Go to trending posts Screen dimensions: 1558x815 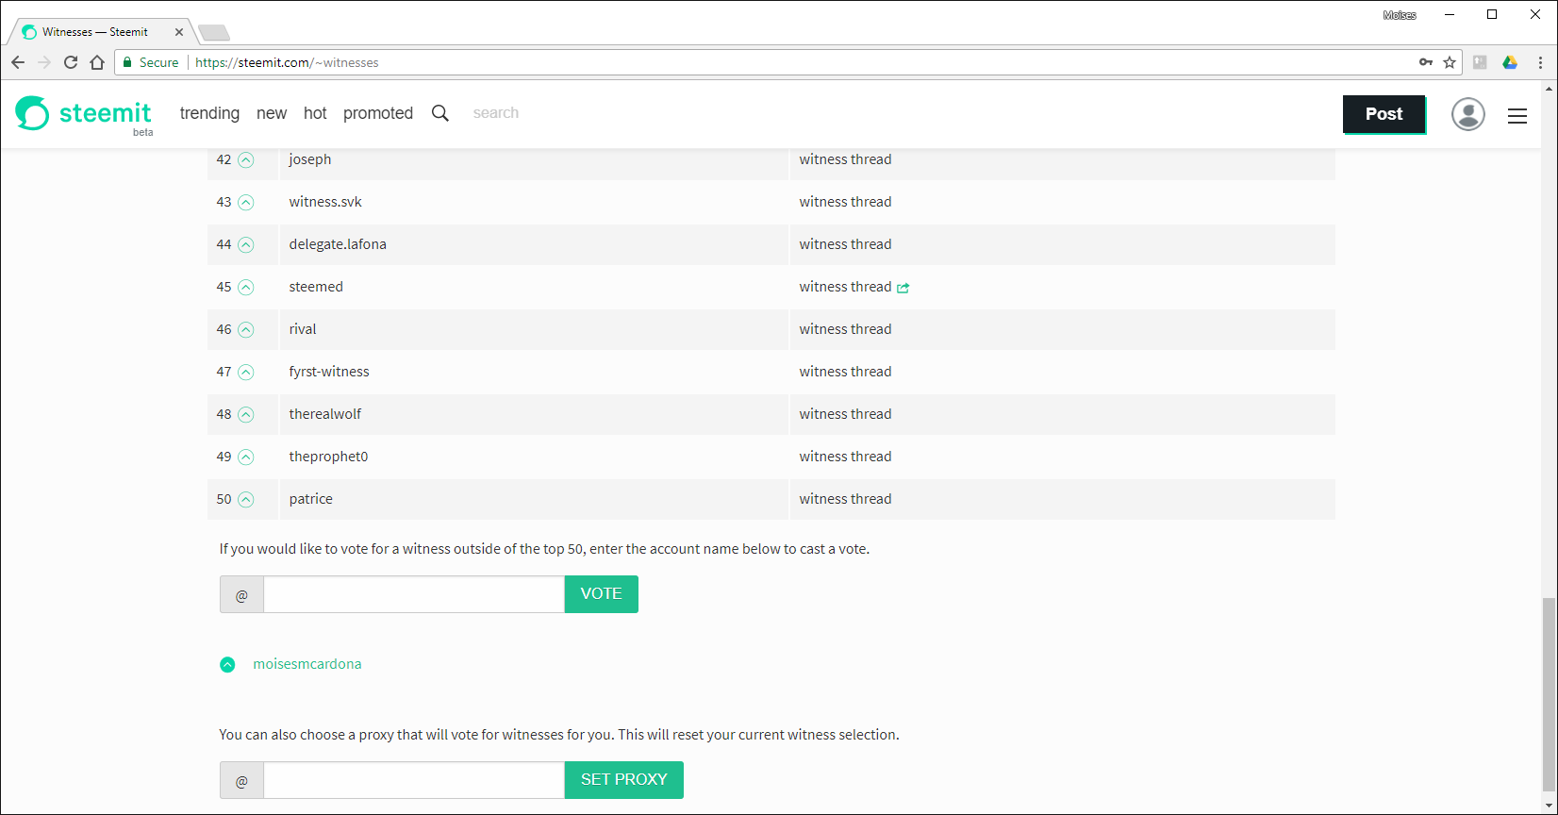pos(209,113)
